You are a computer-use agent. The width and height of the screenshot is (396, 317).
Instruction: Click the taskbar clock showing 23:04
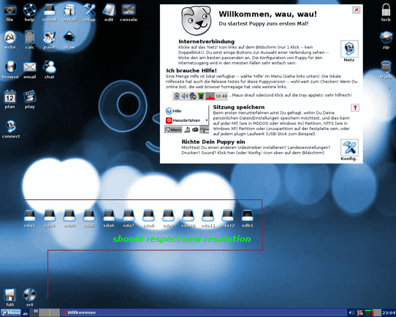pyautogui.click(x=389, y=313)
